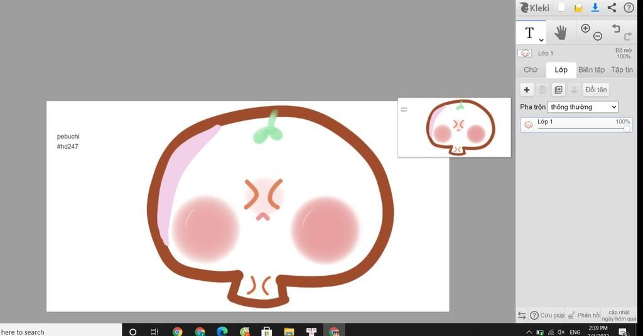Screen dimensions: 643x336
Task: Flip the panel side with arrows icon
Action: tap(522, 315)
